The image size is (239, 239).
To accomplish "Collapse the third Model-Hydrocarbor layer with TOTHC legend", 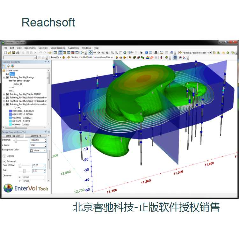I will coord(4,105).
